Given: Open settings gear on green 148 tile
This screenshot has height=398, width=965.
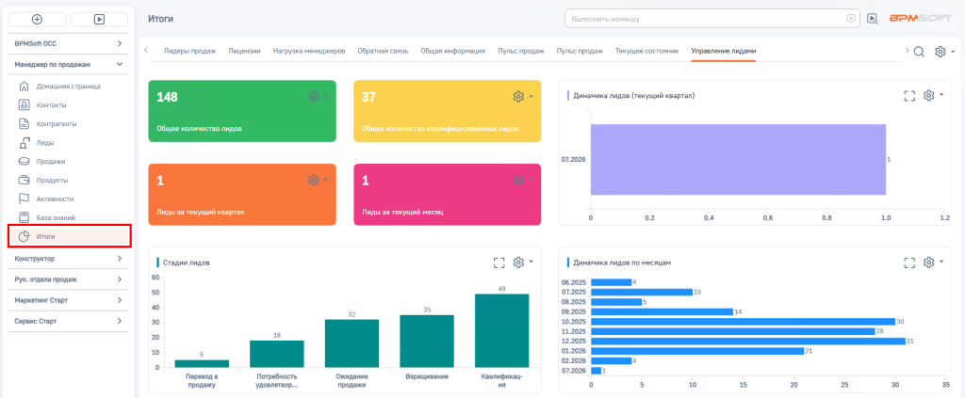Looking at the screenshot, I should [x=313, y=96].
